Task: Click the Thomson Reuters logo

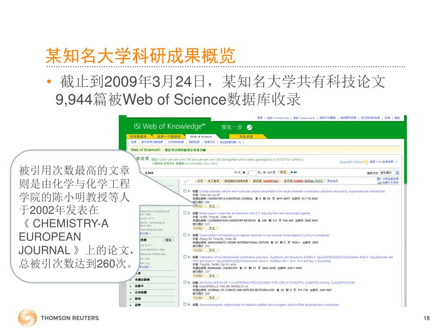Action: coord(58,318)
